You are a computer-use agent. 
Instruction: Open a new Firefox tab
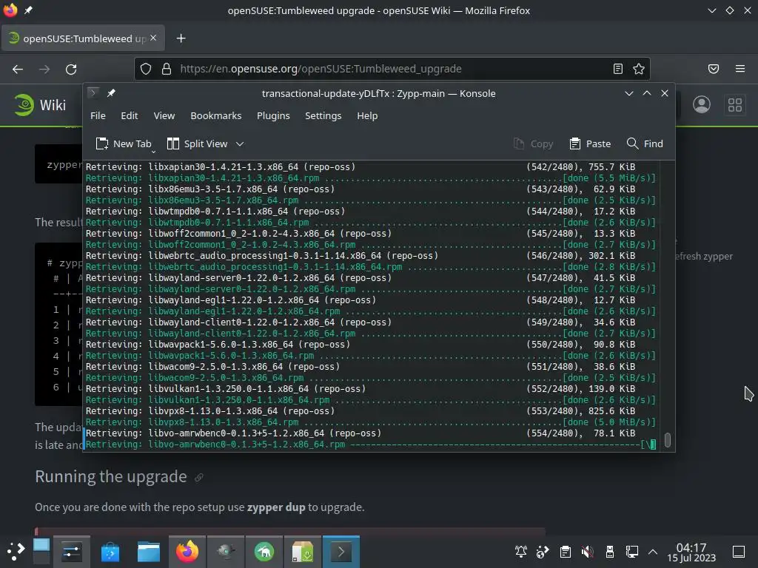(181, 38)
